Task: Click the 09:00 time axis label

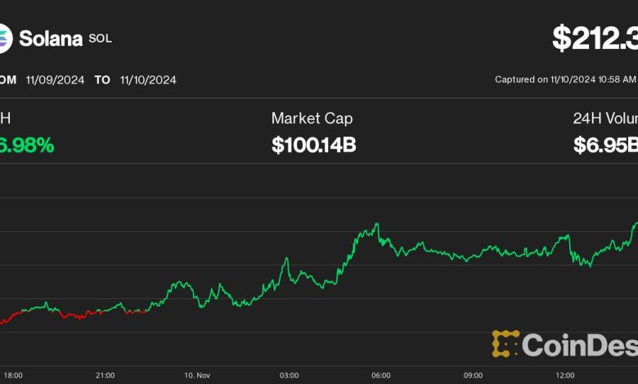Action: click(x=473, y=375)
